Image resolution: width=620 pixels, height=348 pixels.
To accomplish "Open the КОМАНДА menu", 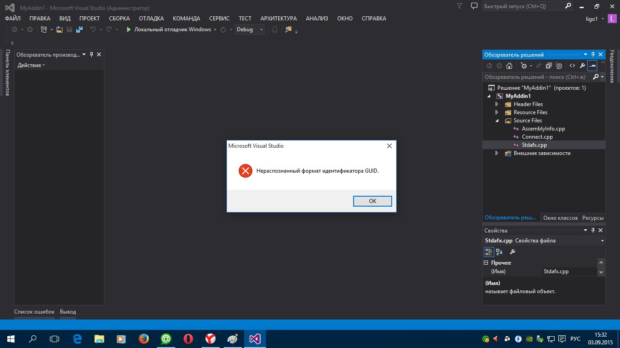I will 187,19.
